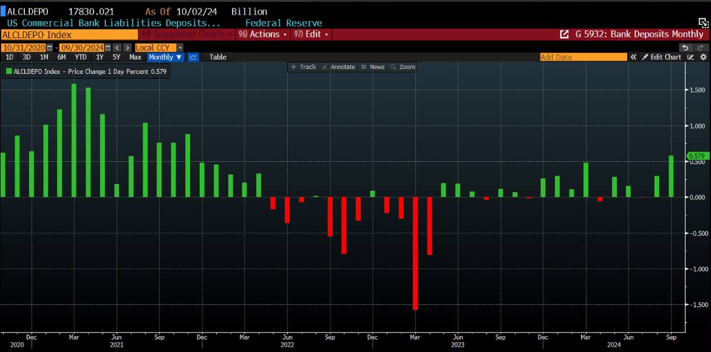711x352 pixels.
Task: Click annotation pencil icon next to gear
Action: [691, 57]
